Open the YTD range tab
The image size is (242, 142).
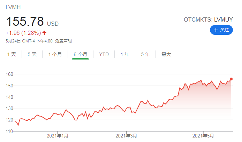(x=104, y=54)
